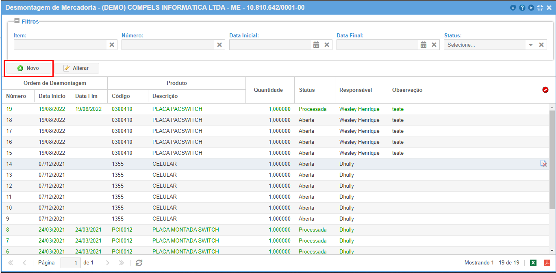Clear the Data Inicial field
Screen dimensions: 556x273
click(327, 45)
